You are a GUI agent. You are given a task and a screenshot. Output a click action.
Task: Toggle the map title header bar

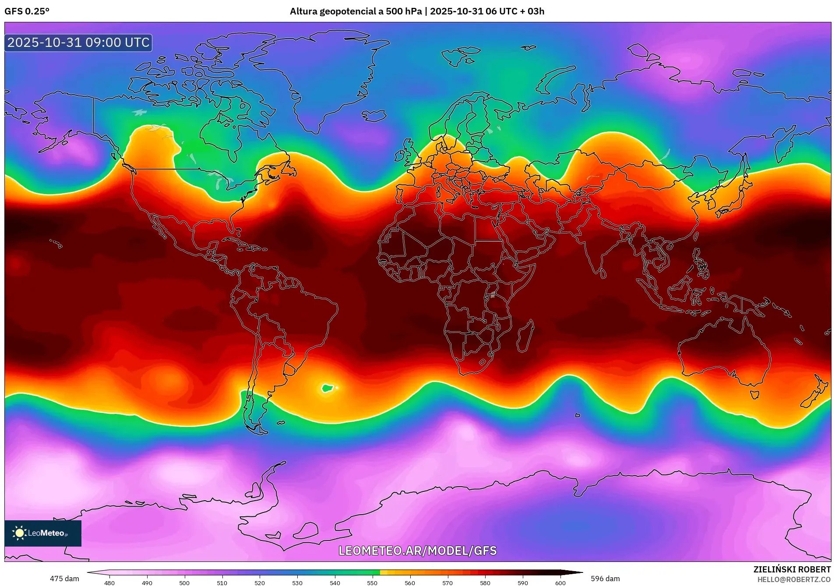(417, 12)
